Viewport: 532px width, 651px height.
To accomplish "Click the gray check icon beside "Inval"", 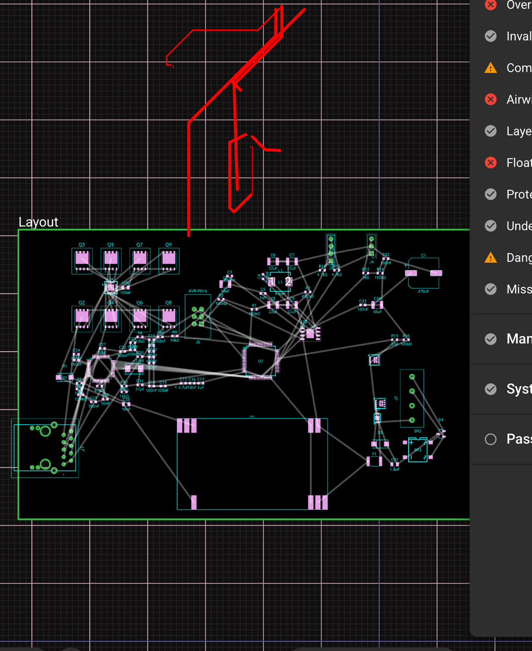I will point(490,36).
